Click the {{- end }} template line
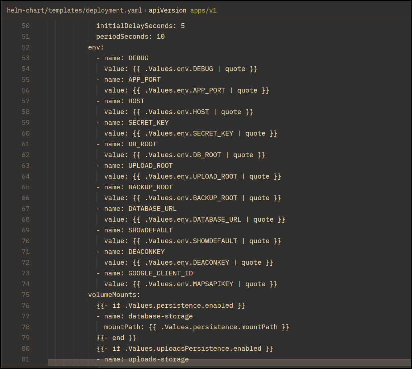This screenshot has height=369, width=412. (x=116, y=338)
